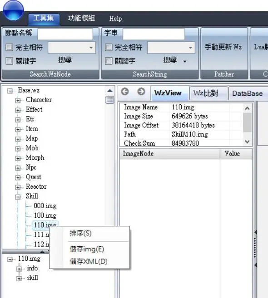Click the info panel scroll-up arrow
The image size is (268, 298).
point(247,108)
